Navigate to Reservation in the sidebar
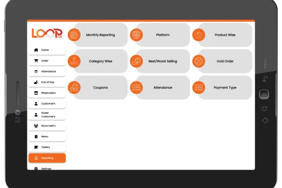The width and height of the screenshot is (282, 188). click(47, 93)
